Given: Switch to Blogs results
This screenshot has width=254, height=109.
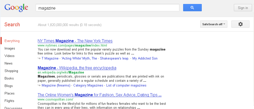Looking at the screenshot, I should (9, 86).
